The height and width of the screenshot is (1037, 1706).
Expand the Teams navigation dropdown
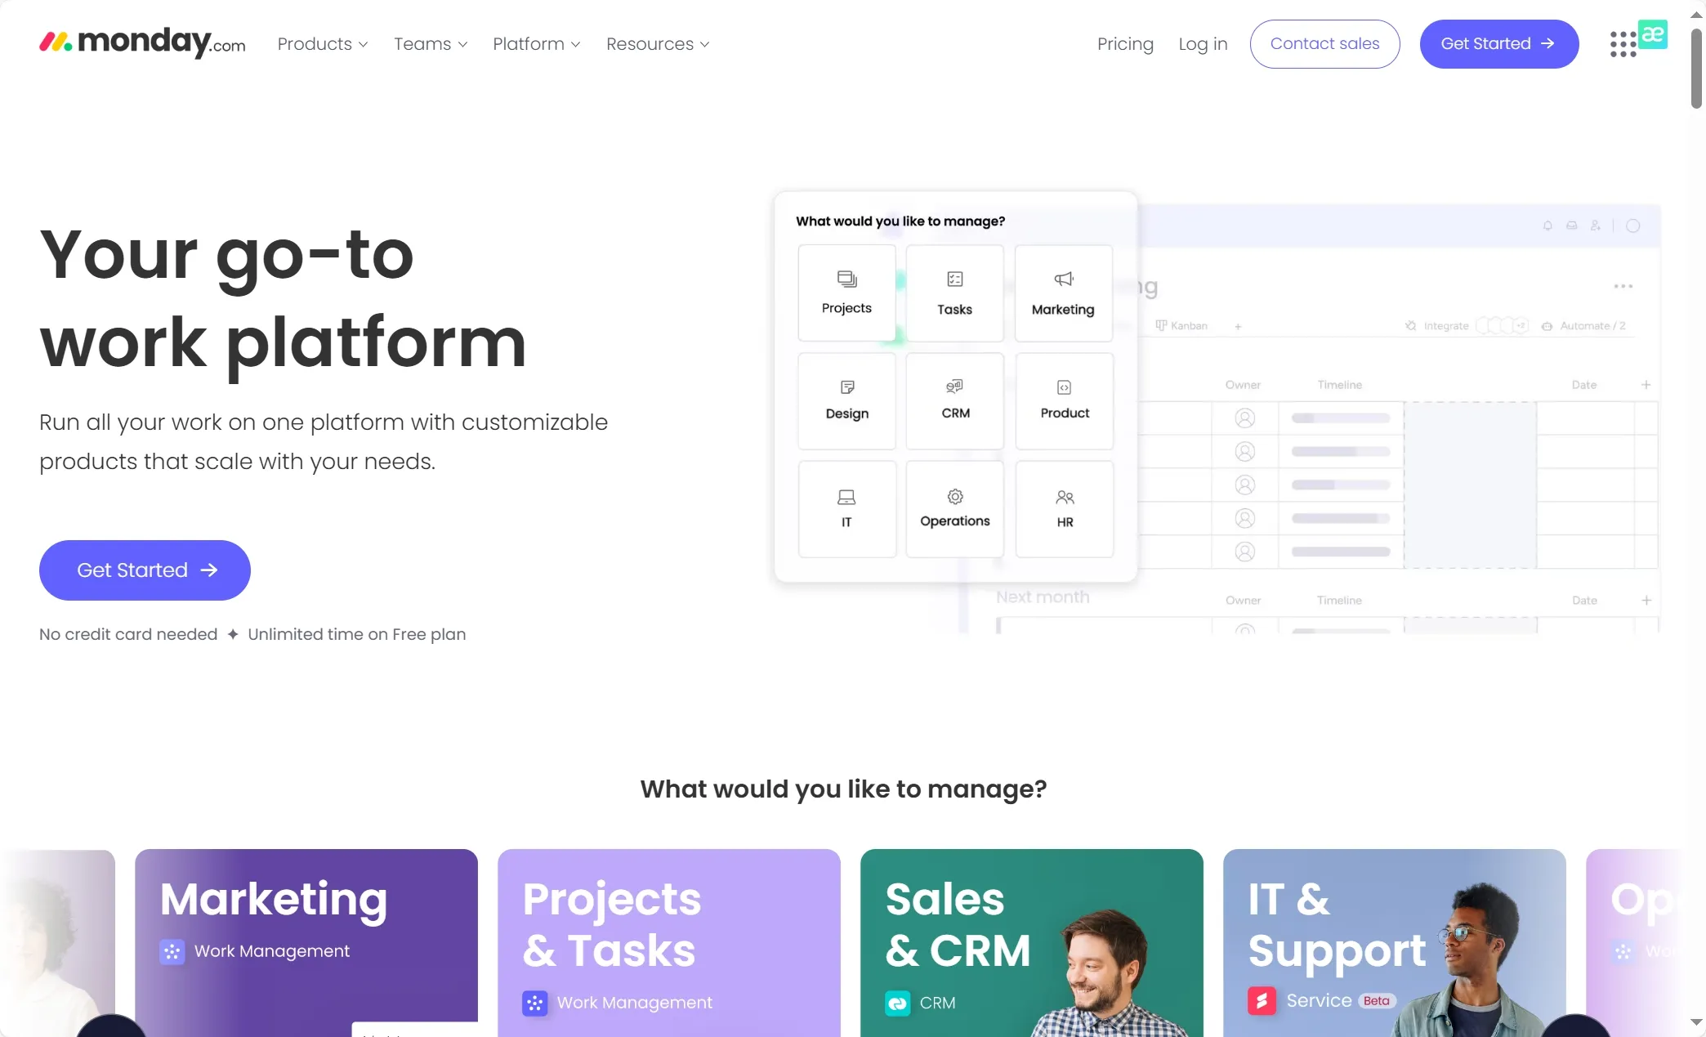click(430, 44)
